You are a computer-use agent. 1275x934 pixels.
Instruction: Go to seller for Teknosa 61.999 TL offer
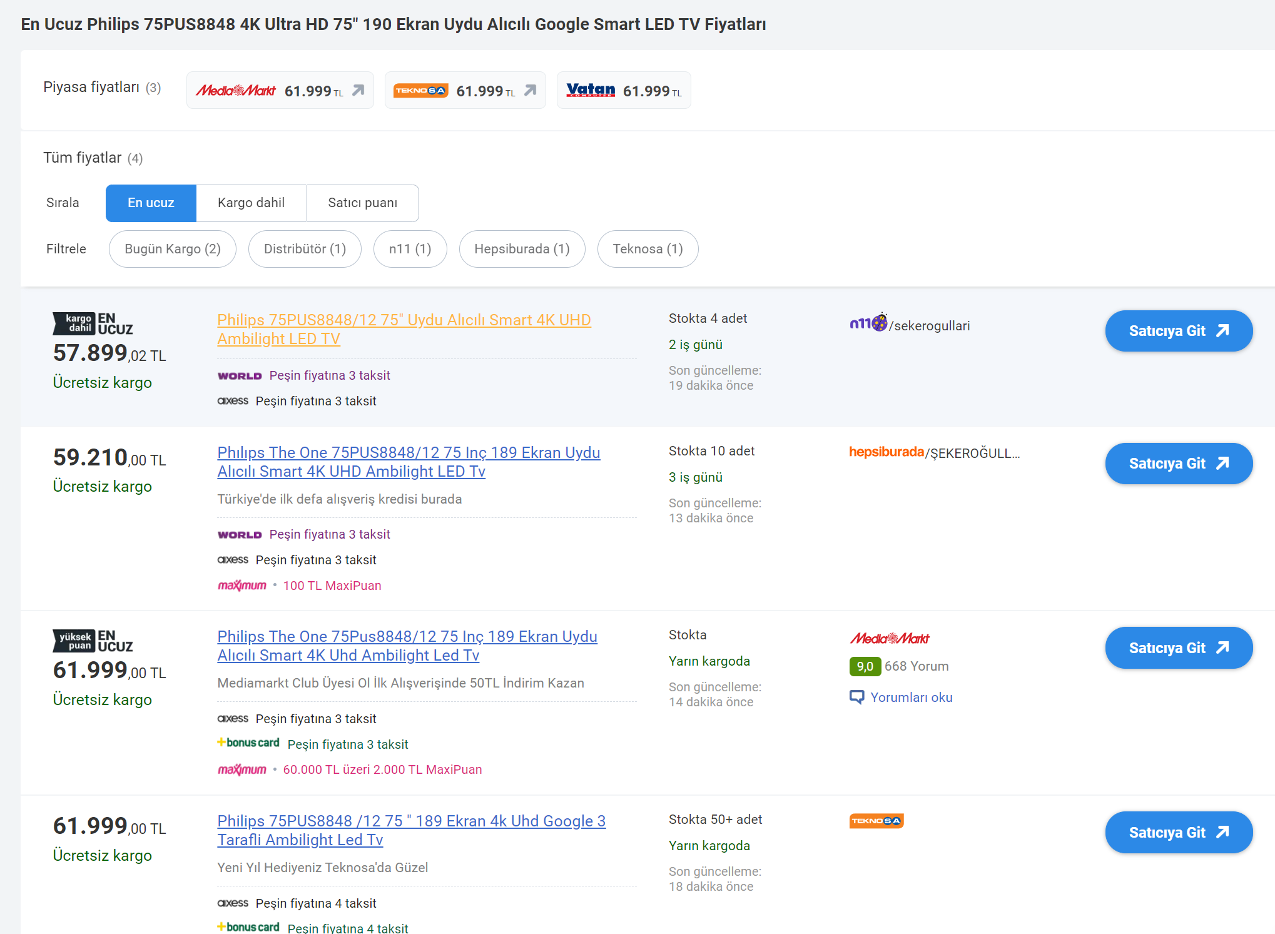[1179, 833]
